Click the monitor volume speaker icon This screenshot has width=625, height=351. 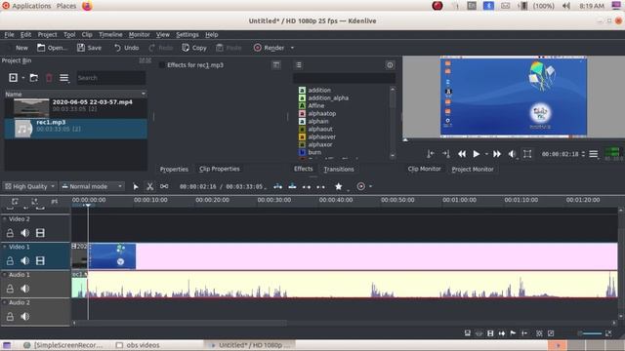[512, 154]
